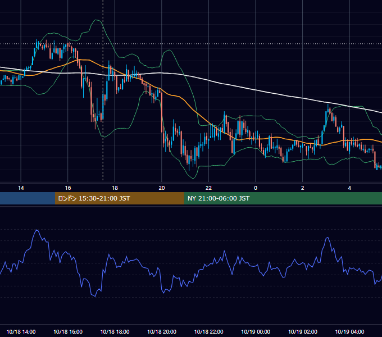Click the 10/18 16:00 date label

point(68,331)
